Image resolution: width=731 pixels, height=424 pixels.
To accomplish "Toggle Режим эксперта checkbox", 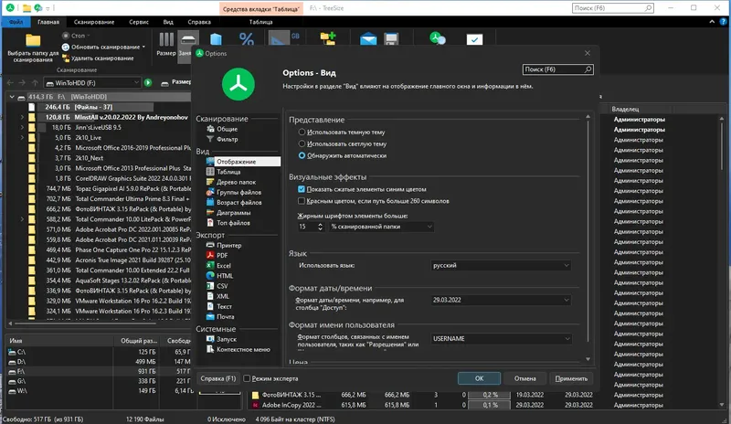I will [x=247, y=378].
